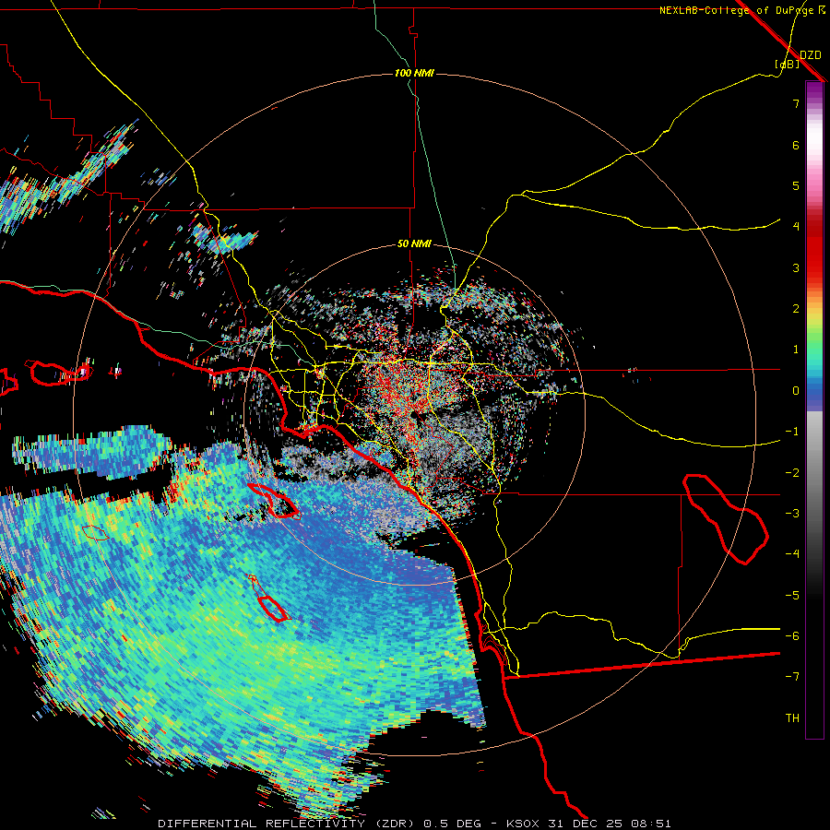830x830 pixels.
Task: Click the NEXLAB-College of DuPage label
Action: [737, 10]
